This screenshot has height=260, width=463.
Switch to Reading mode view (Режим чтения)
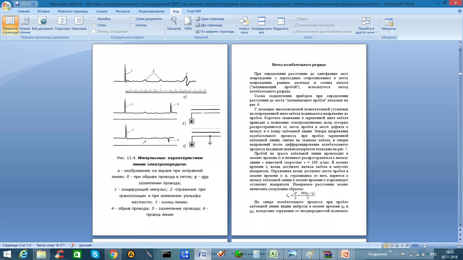[25, 25]
